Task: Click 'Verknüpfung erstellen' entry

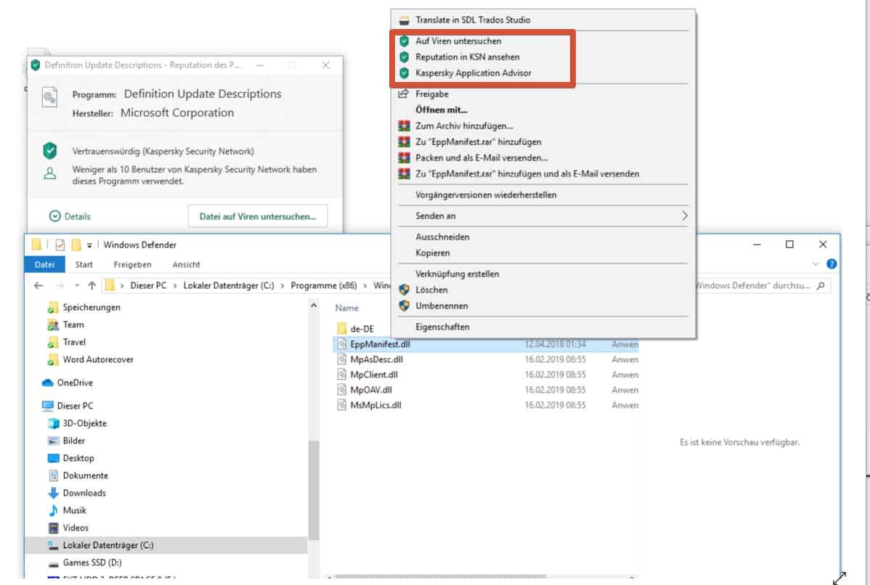Action: pyautogui.click(x=458, y=274)
